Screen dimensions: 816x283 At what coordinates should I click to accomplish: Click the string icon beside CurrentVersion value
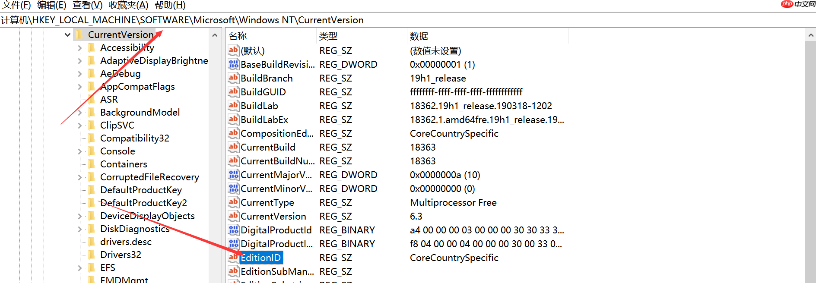(233, 216)
